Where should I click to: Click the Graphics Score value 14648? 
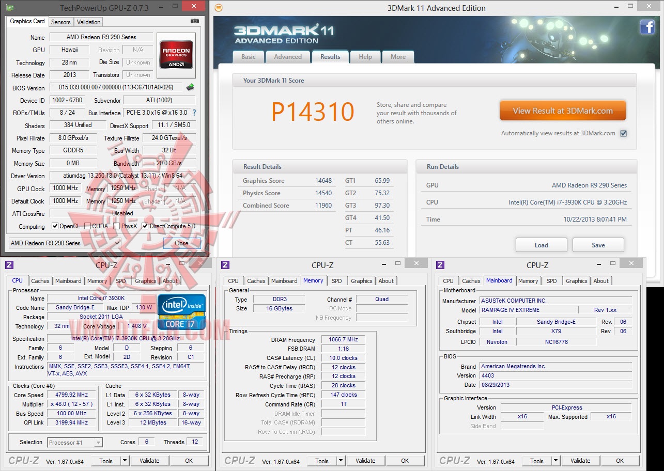pyautogui.click(x=323, y=181)
